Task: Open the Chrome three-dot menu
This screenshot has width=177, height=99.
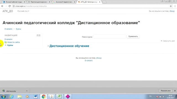Action: point(175,6)
